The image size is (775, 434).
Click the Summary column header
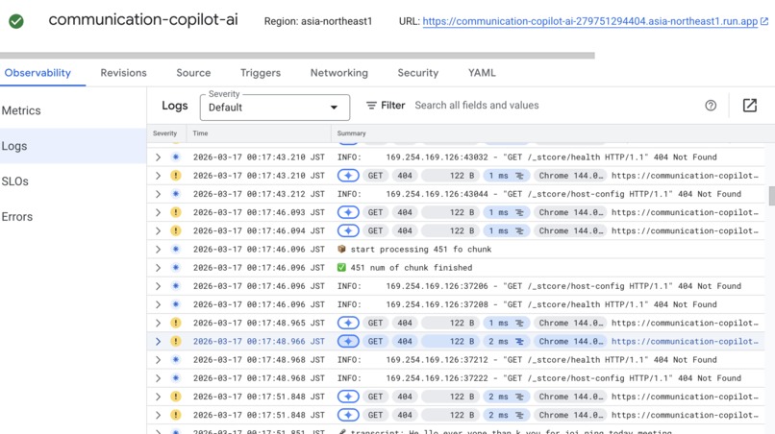point(351,133)
